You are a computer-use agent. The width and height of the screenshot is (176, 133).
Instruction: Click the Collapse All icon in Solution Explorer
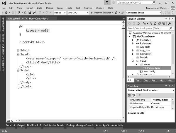(x=159, y=23)
